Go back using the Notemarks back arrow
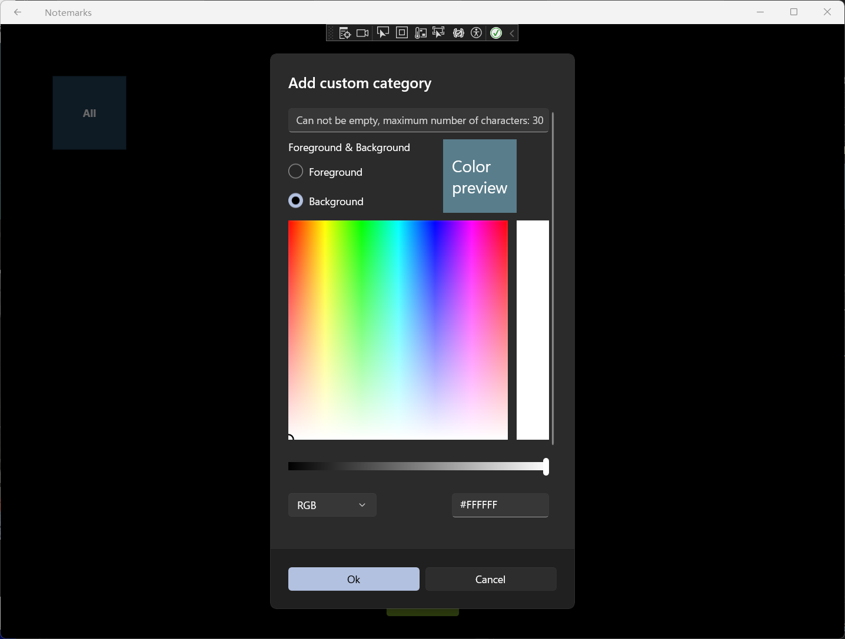This screenshot has width=845, height=639. pyautogui.click(x=18, y=12)
